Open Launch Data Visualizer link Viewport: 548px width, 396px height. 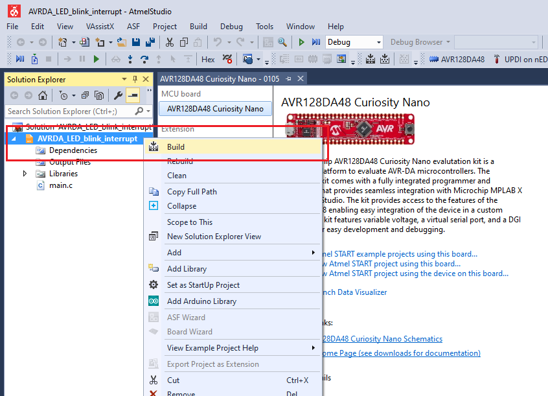point(354,292)
